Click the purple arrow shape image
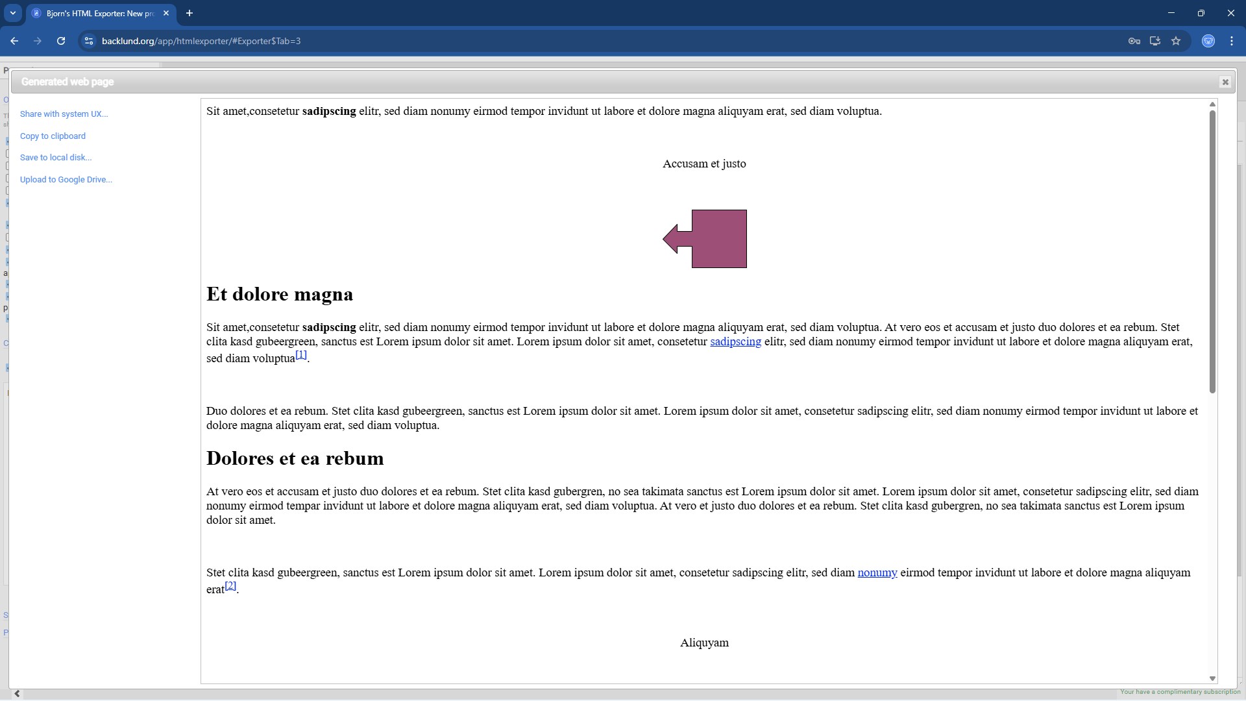This screenshot has height=701, width=1246. pyautogui.click(x=705, y=239)
